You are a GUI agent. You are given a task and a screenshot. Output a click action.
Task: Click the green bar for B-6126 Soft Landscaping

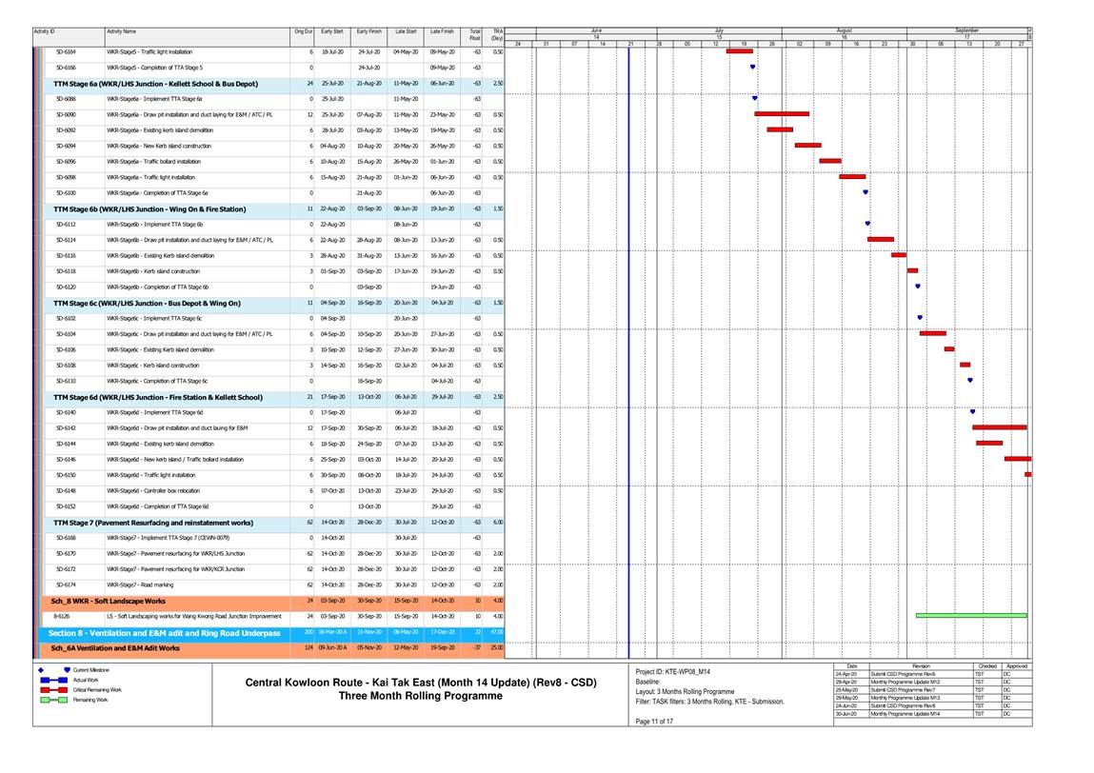[970, 616]
